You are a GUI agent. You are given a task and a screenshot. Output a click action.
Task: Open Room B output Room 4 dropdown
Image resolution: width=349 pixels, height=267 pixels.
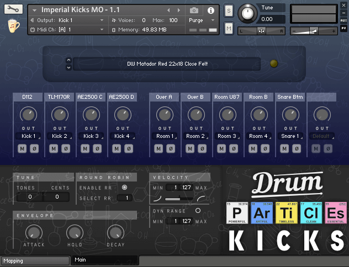[259, 136]
